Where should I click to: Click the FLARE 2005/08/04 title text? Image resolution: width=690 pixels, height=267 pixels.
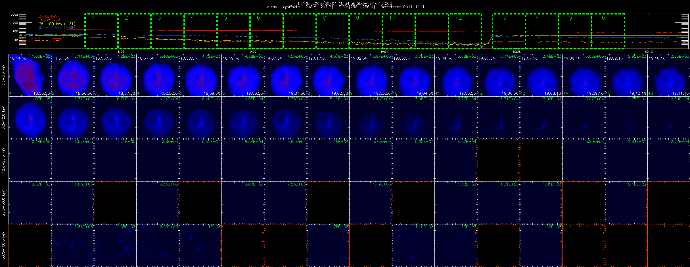345,3
